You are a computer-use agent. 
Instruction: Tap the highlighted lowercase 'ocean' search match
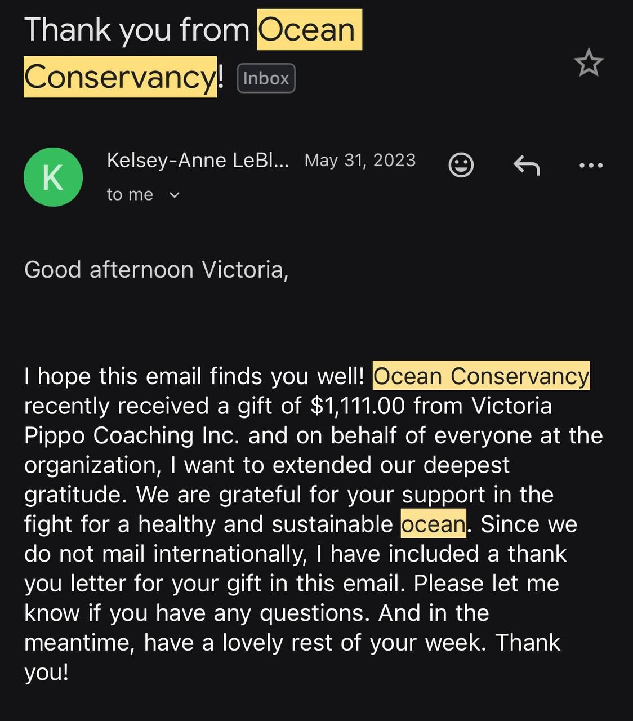coord(434,524)
